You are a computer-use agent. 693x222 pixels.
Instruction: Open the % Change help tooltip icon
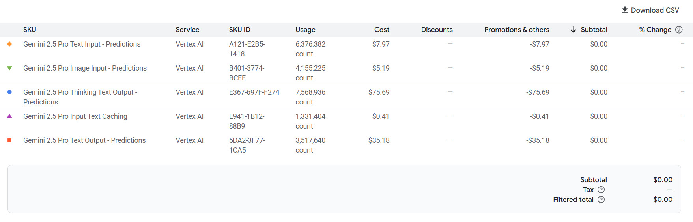point(679,30)
